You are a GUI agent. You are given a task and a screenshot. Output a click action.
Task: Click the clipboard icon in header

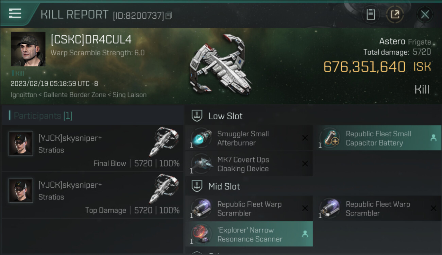pyautogui.click(x=371, y=15)
